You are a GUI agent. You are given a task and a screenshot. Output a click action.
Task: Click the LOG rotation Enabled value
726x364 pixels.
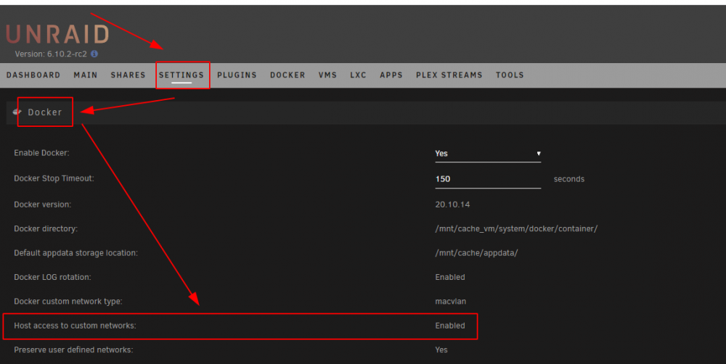point(450,277)
